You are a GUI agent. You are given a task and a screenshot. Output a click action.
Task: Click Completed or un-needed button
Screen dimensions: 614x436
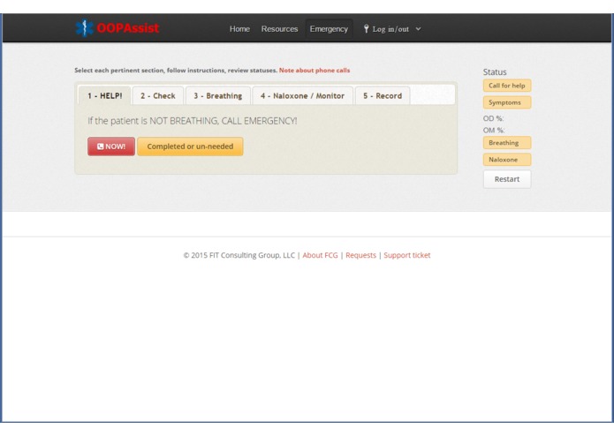[190, 147]
